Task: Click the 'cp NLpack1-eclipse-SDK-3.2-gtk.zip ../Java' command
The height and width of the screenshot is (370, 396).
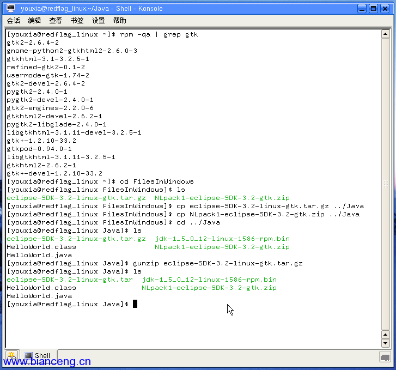Action: tap(183, 214)
